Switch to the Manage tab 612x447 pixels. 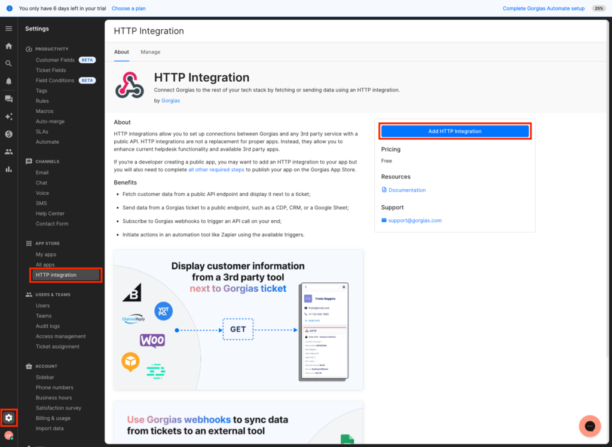(x=150, y=52)
